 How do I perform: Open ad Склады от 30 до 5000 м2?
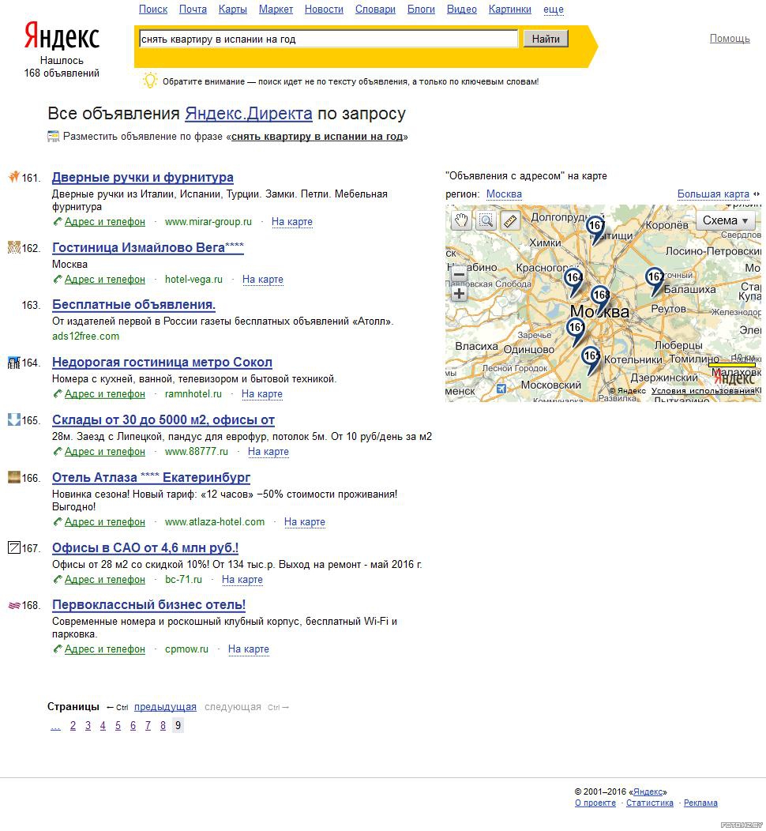pyautogui.click(x=163, y=420)
